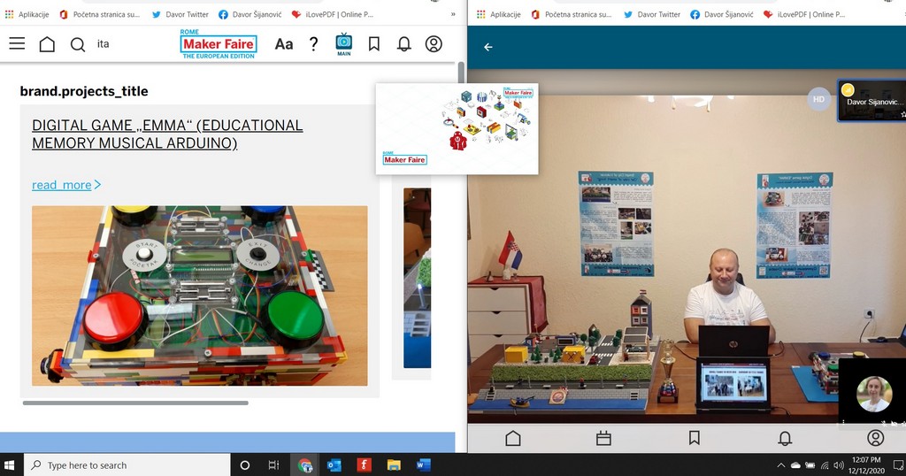Click the magnifier search icon
Image resolution: width=906 pixels, height=476 pixels.
pos(78,44)
